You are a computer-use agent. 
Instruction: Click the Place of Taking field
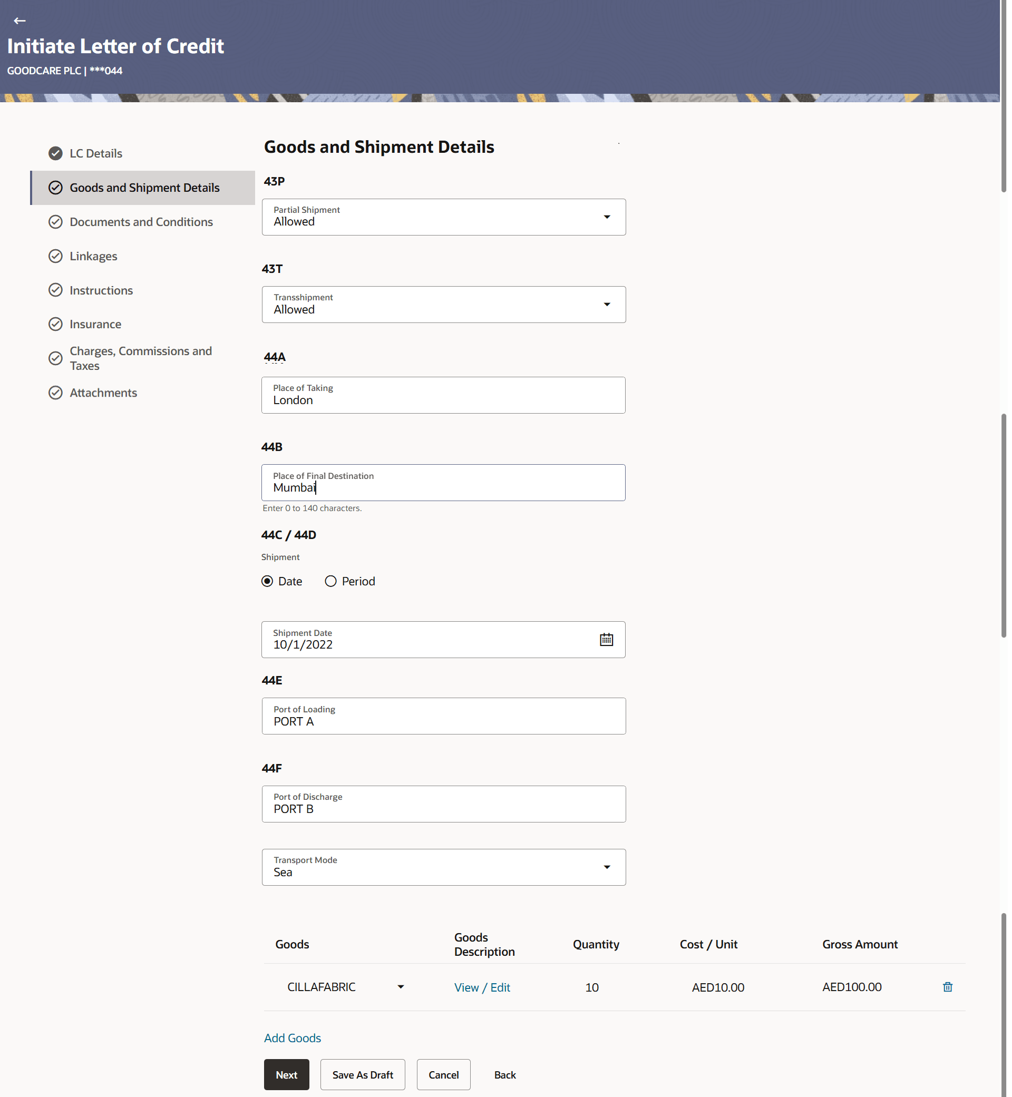coord(443,395)
